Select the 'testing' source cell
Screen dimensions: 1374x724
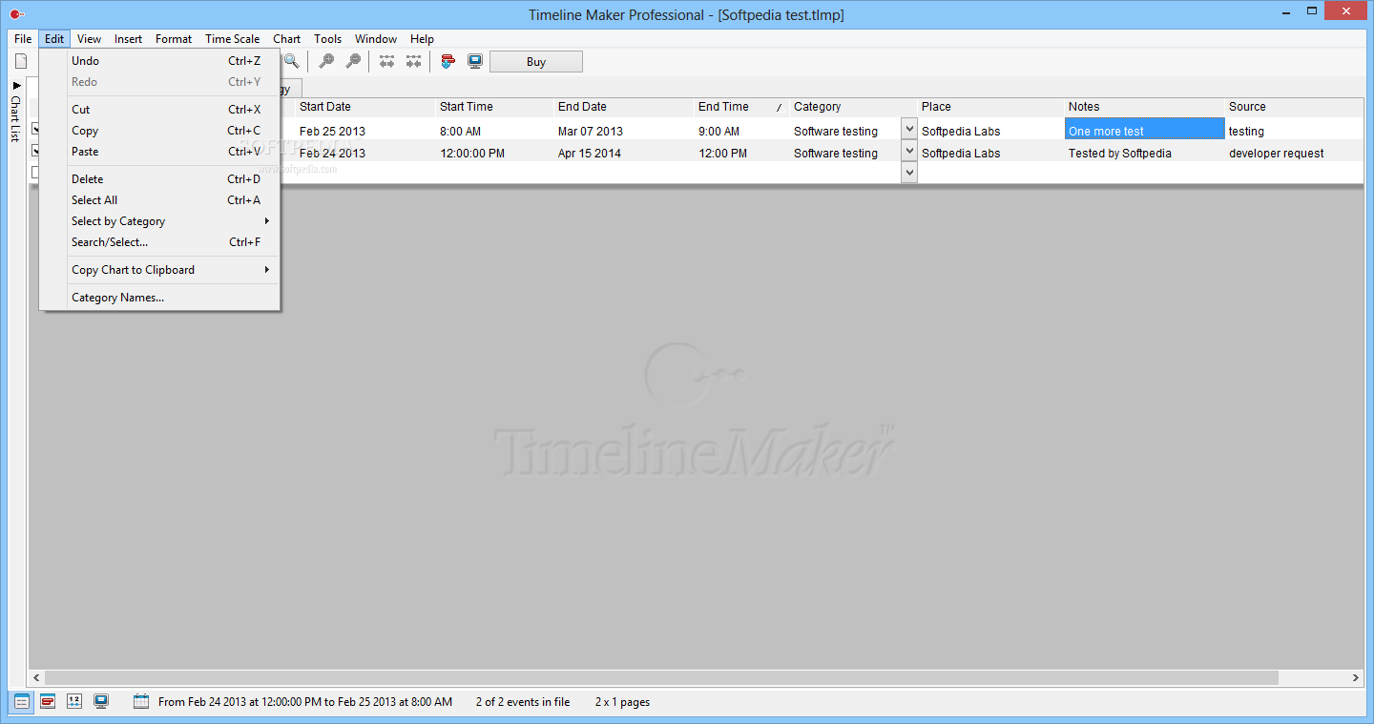click(x=1294, y=131)
